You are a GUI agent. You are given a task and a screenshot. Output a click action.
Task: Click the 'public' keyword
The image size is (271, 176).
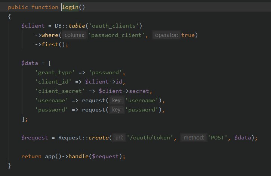point(18,7)
